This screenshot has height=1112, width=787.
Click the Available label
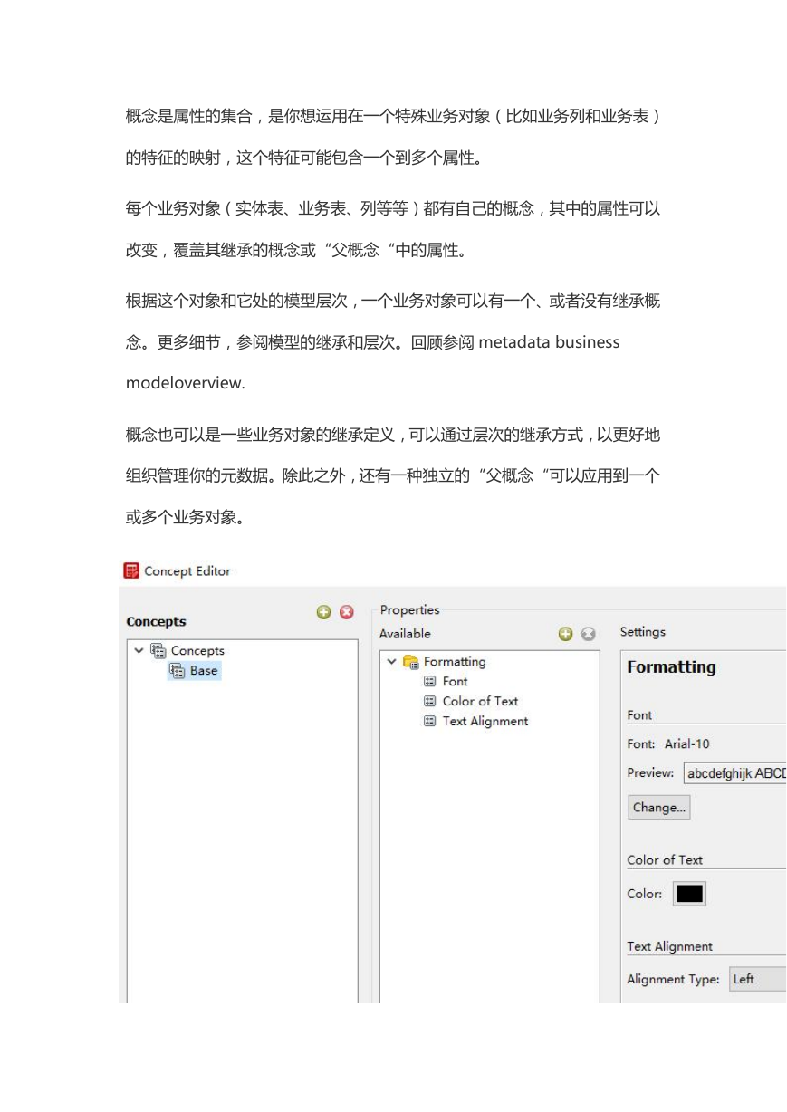[405, 634]
